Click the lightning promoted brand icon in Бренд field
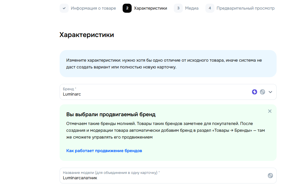Screen dimensions: 293x190 pyautogui.click(x=255, y=92)
